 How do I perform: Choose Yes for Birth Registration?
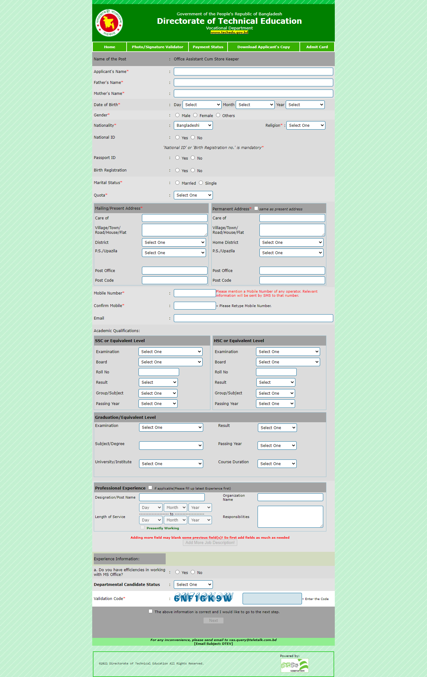tap(177, 170)
